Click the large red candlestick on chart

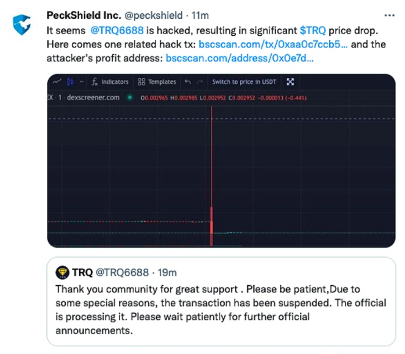212,225
